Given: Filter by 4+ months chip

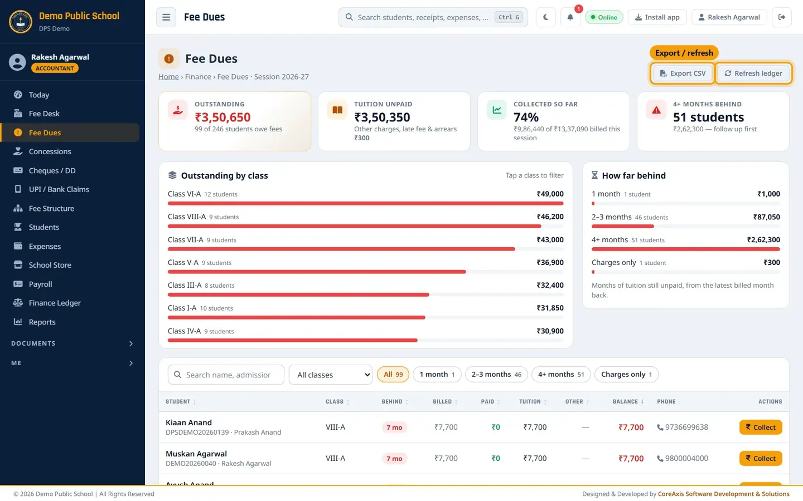Looking at the screenshot, I should click(x=561, y=375).
